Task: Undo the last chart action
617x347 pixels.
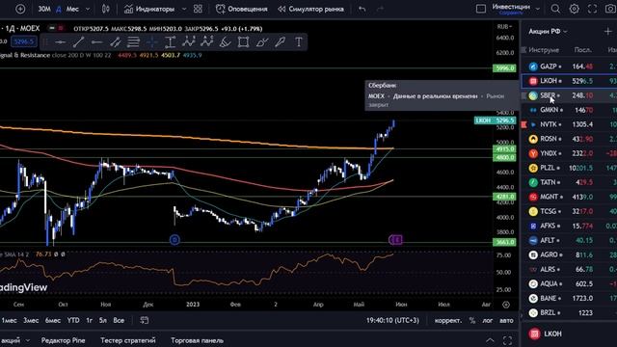Action: tap(362, 9)
